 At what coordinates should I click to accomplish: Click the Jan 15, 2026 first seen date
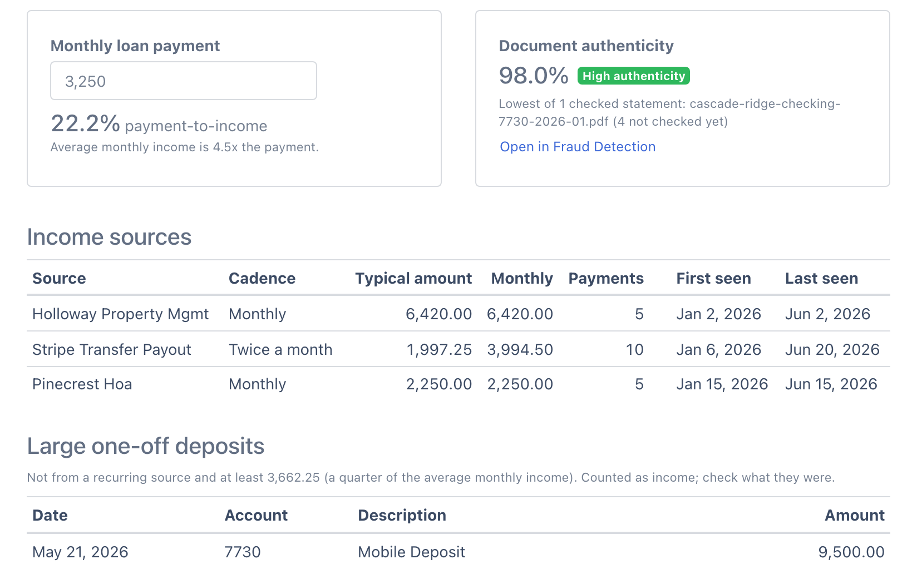tap(722, 384)
